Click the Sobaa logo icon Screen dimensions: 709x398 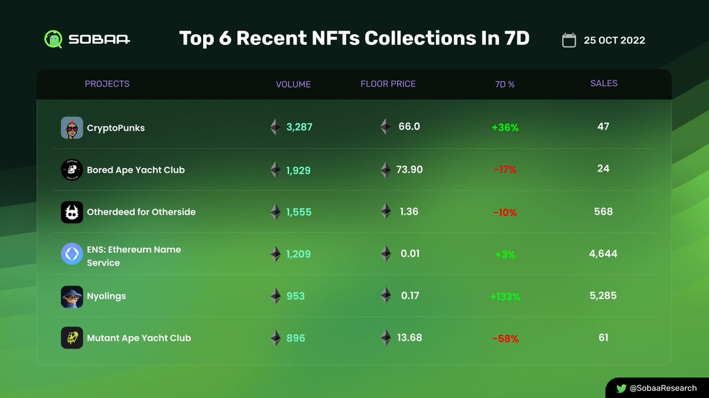[x=54, y=40]
